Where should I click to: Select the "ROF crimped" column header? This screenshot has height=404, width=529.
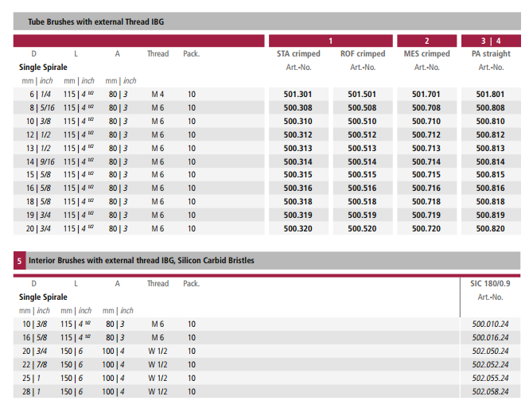pos(362,54)
